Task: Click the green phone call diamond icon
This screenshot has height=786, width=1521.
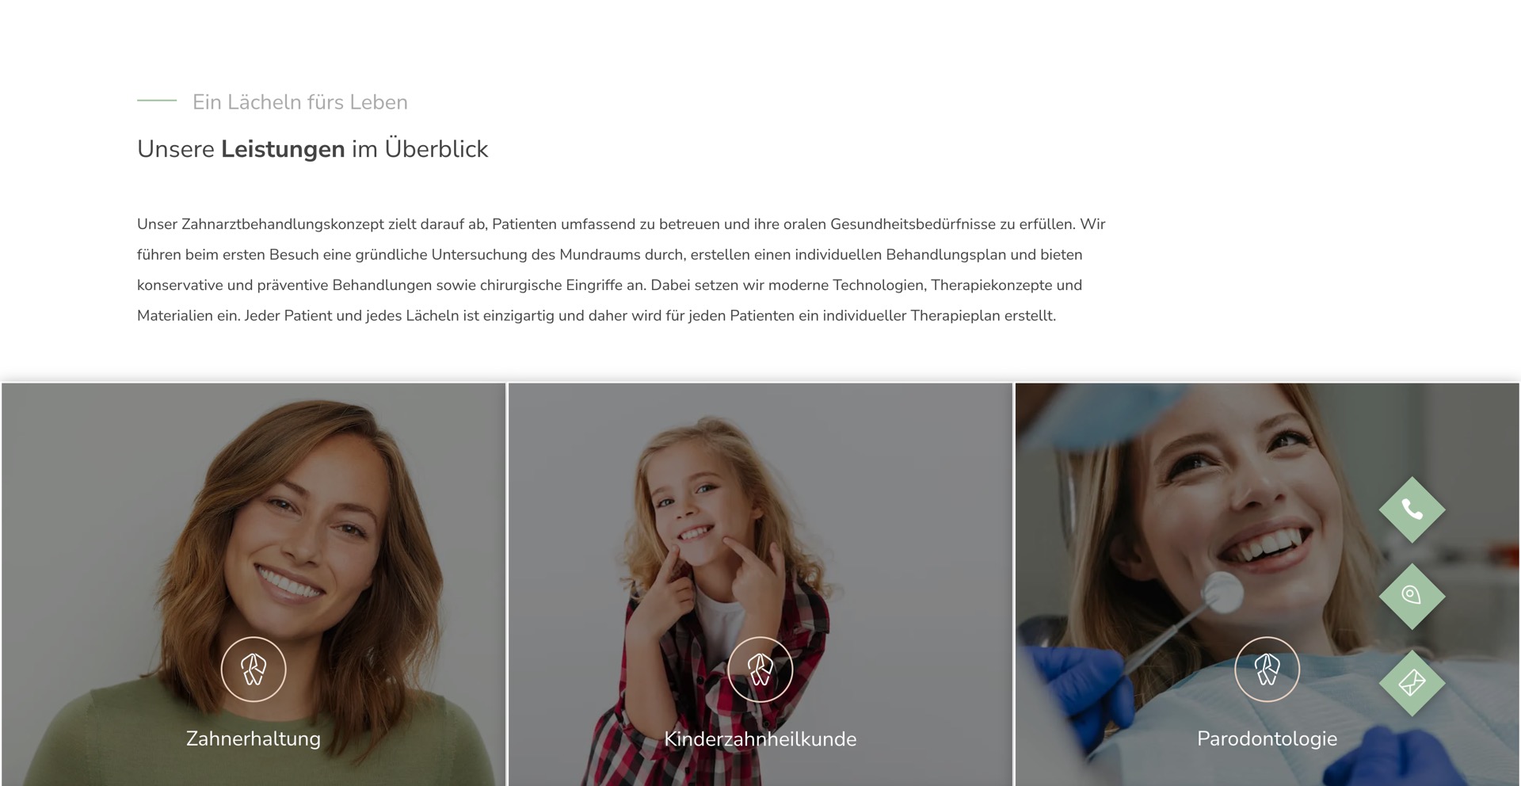Action: pos(1412,509)
